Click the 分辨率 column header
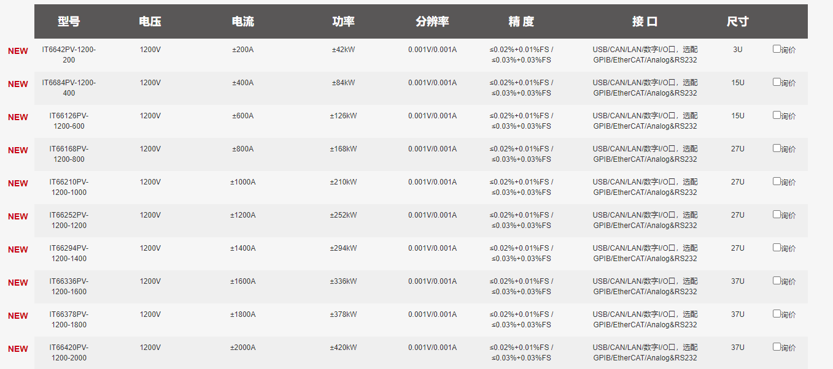833x369 pixels. [x=432, y=21]
